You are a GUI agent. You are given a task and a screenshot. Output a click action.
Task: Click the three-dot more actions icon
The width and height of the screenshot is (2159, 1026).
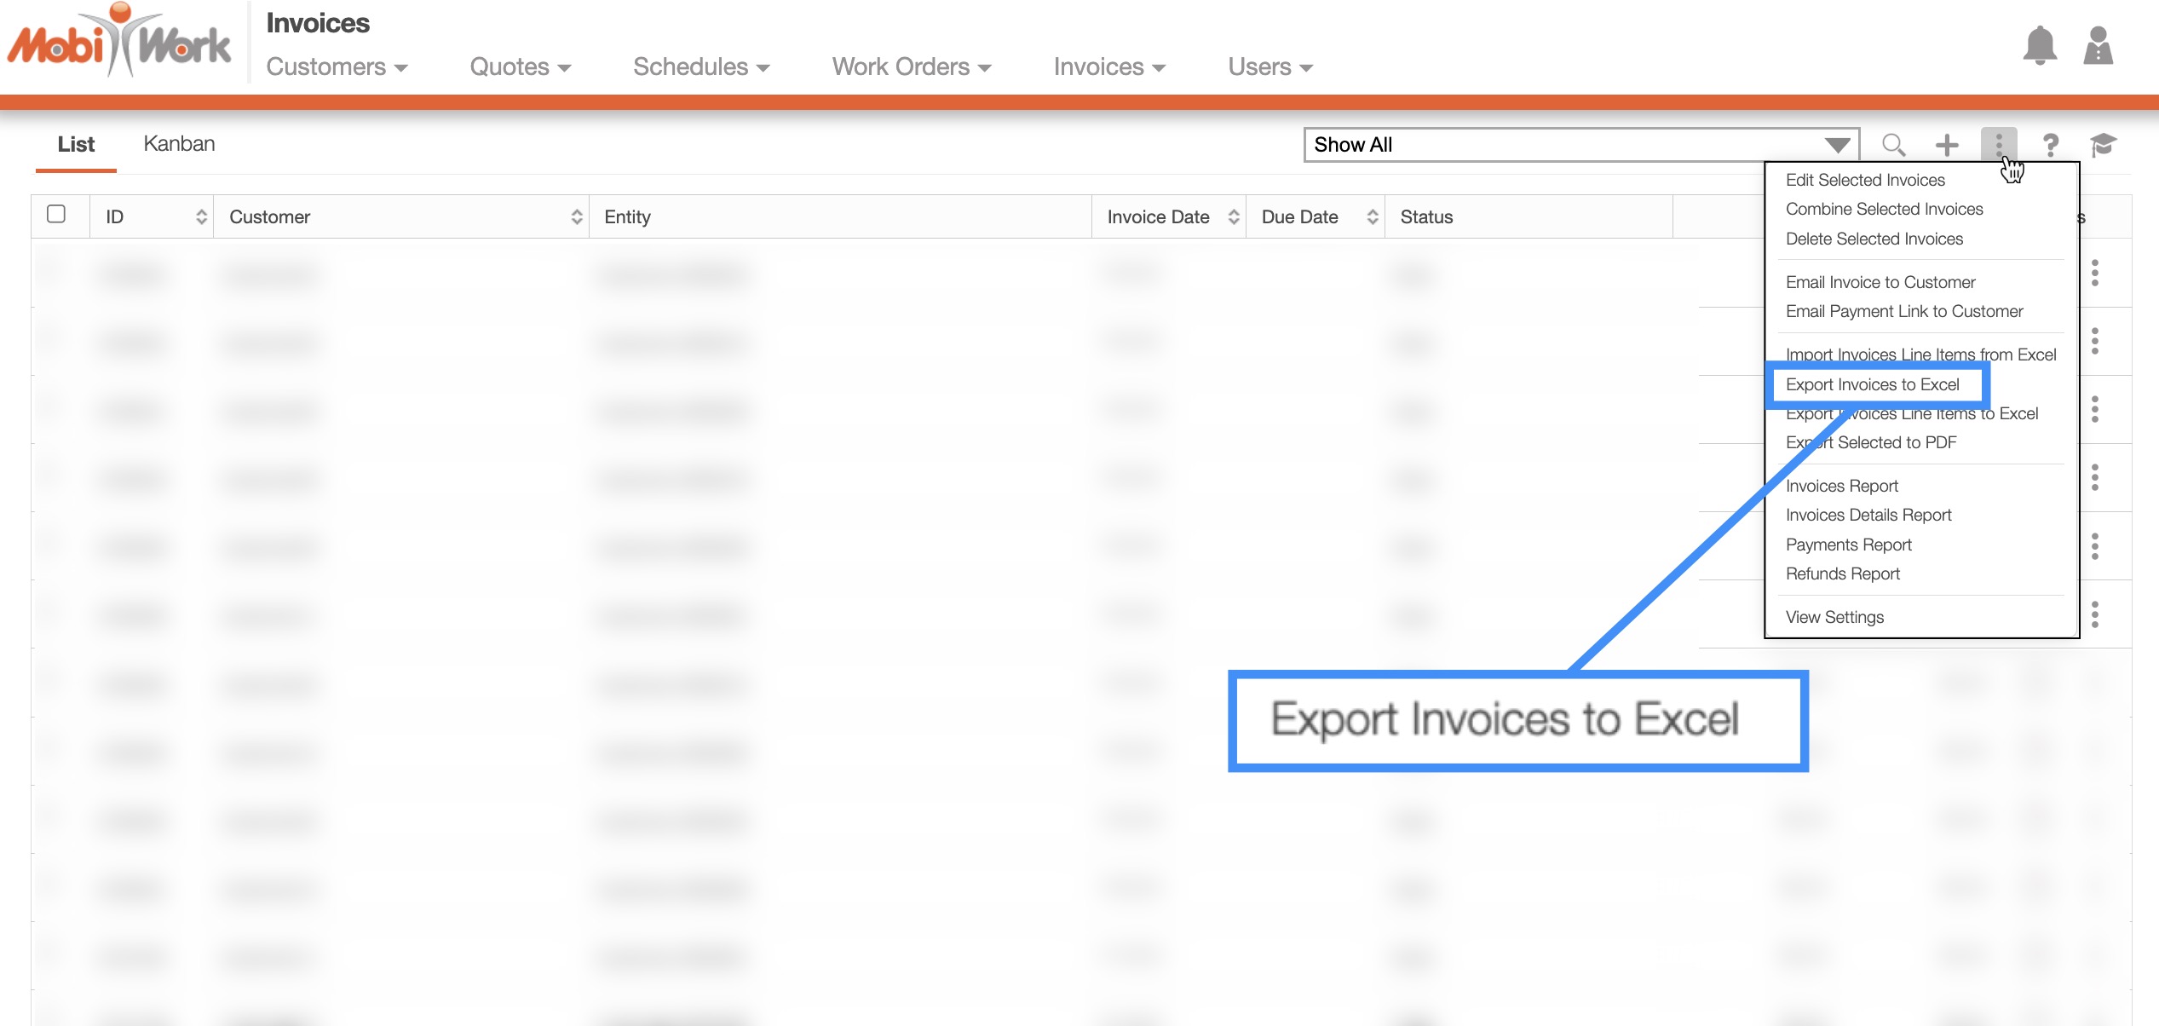tap(1998, 143)
